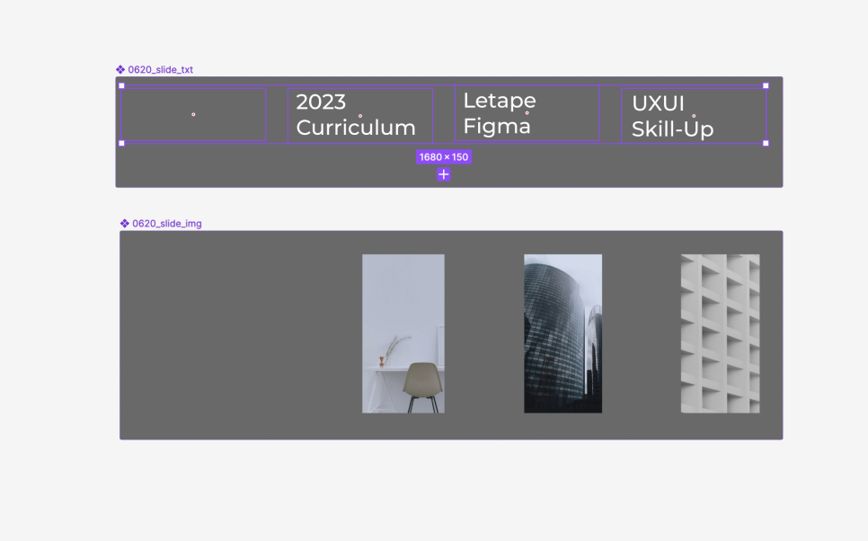Click the white concrete facade image
The height and width of the screenshot is (541, 868).
point(721,333)
